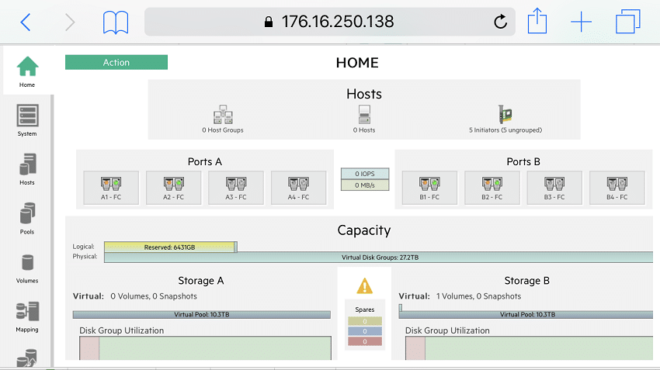Click the 5 Initiators icon
Image resolution: width=660 pixels, height=370 pixels.
point(505,114)
